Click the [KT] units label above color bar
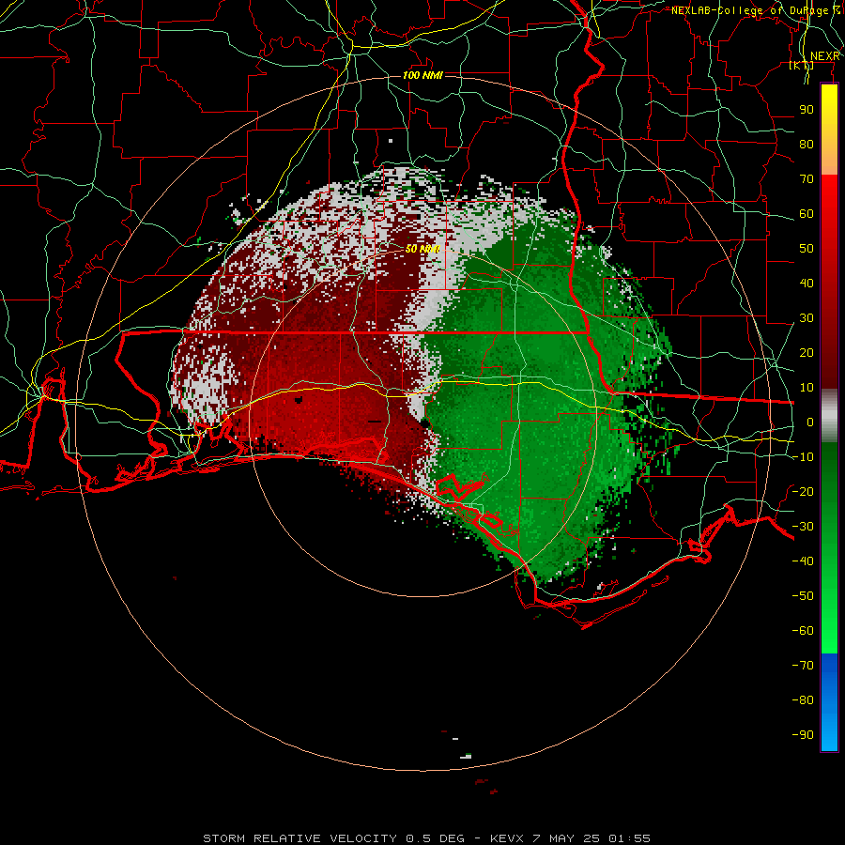 tap(802, 66)
